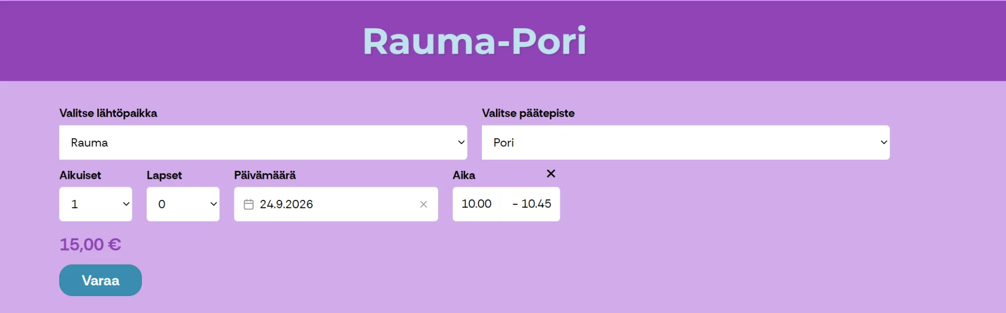Click the date text 24.9.2026
The height and width of the screenshot is (313, 1006).
tap(286, 204)
